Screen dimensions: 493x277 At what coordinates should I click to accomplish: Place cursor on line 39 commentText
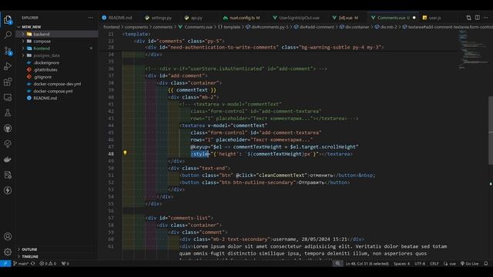pyautogui.click(x=192, y=90)
